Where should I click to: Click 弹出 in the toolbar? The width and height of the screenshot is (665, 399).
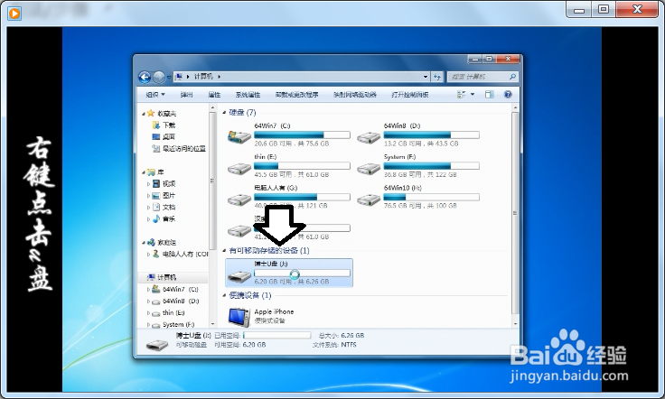pyautogui.click(x=186, y=95)
